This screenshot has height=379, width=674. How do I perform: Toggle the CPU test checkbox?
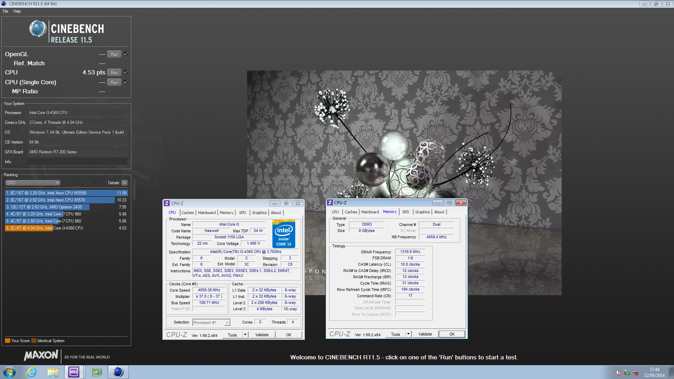coord(126,72)
